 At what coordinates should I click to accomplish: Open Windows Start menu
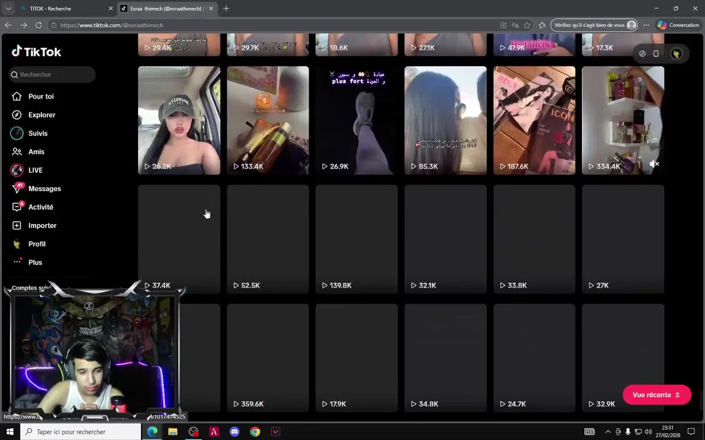click(10, 432)
